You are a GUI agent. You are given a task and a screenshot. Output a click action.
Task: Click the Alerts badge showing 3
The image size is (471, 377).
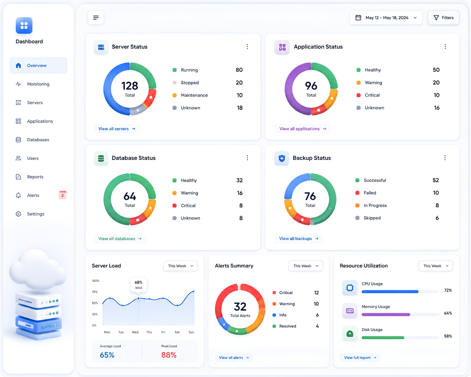[x=62, y=195]
